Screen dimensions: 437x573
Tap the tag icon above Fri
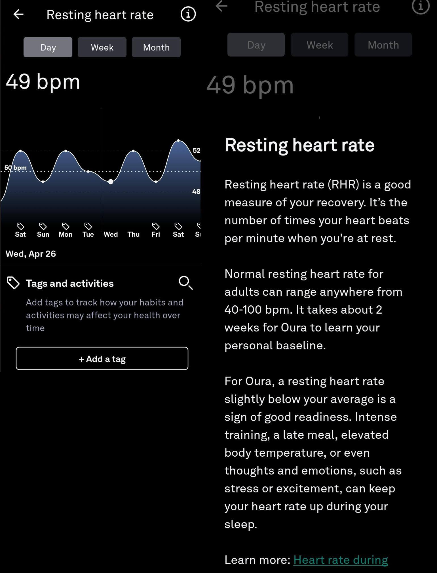156,226
